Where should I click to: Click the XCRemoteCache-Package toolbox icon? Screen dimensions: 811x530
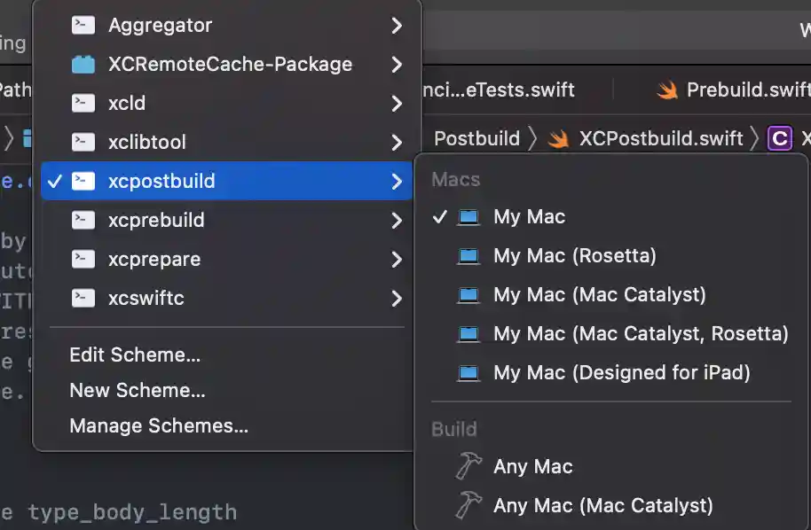click(x=83, y=65)
